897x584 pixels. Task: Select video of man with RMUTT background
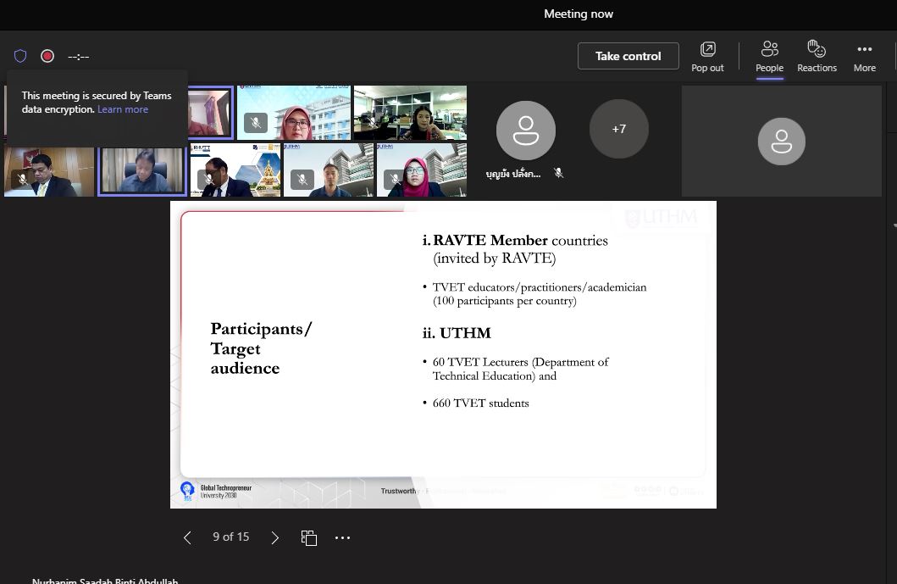235,170
